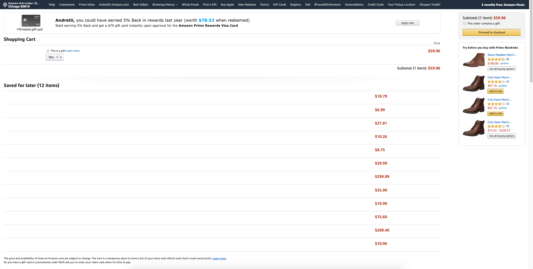Click the $78.52 rewards amount
This screenshot has width=533, height=269.
click(x=206, y=20)
